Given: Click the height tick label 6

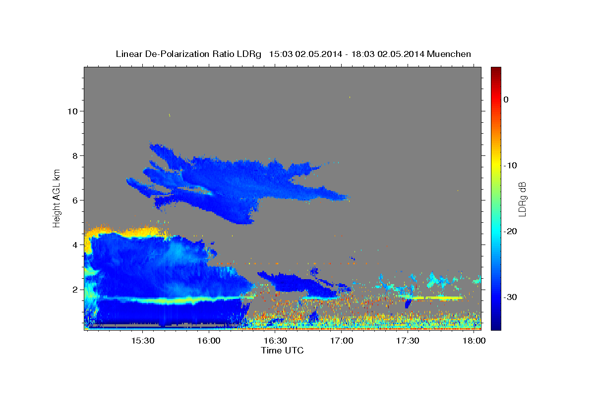Looking at the screenshot, I should 74,200.
